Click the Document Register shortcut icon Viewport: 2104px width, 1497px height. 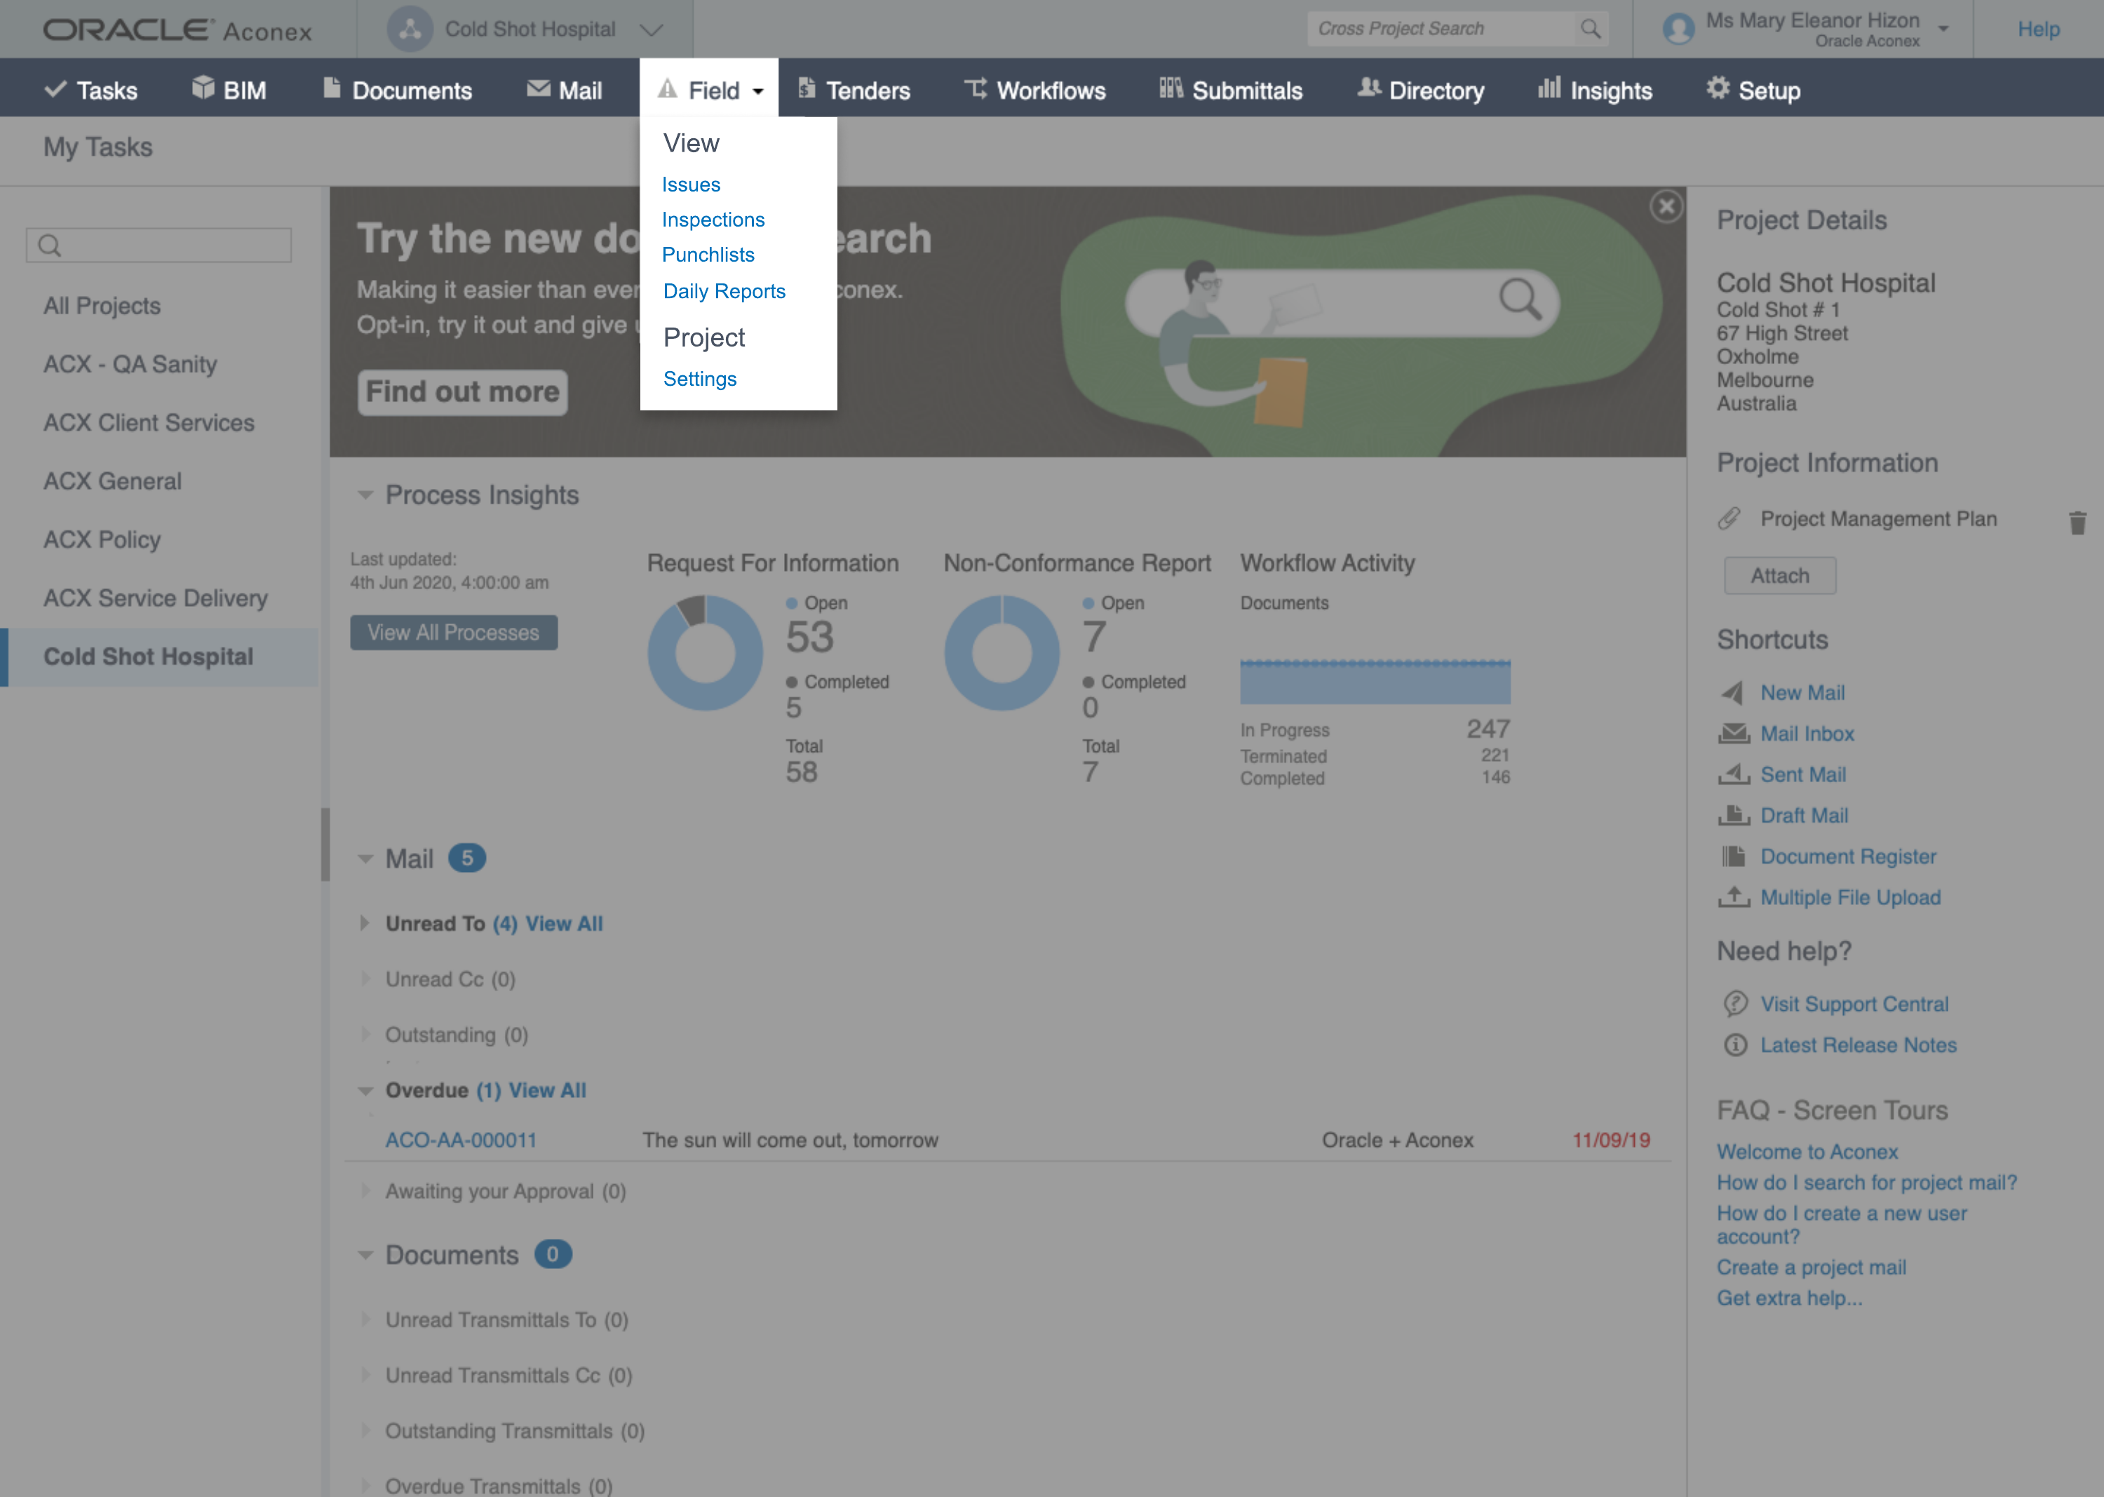coord(1734,857)
